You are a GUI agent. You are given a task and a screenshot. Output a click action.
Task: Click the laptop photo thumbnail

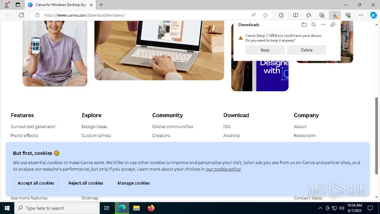pos(159,50)
